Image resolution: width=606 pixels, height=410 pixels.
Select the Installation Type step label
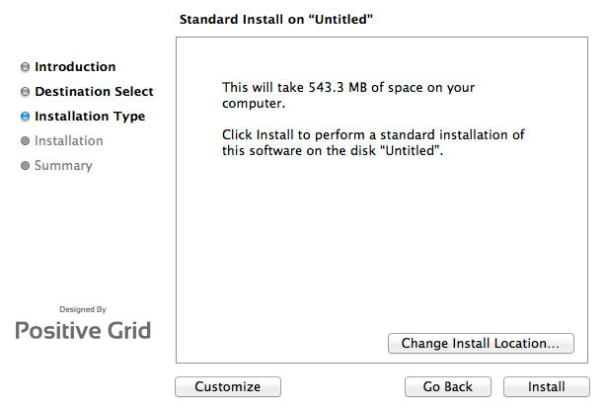pos(90,117)
